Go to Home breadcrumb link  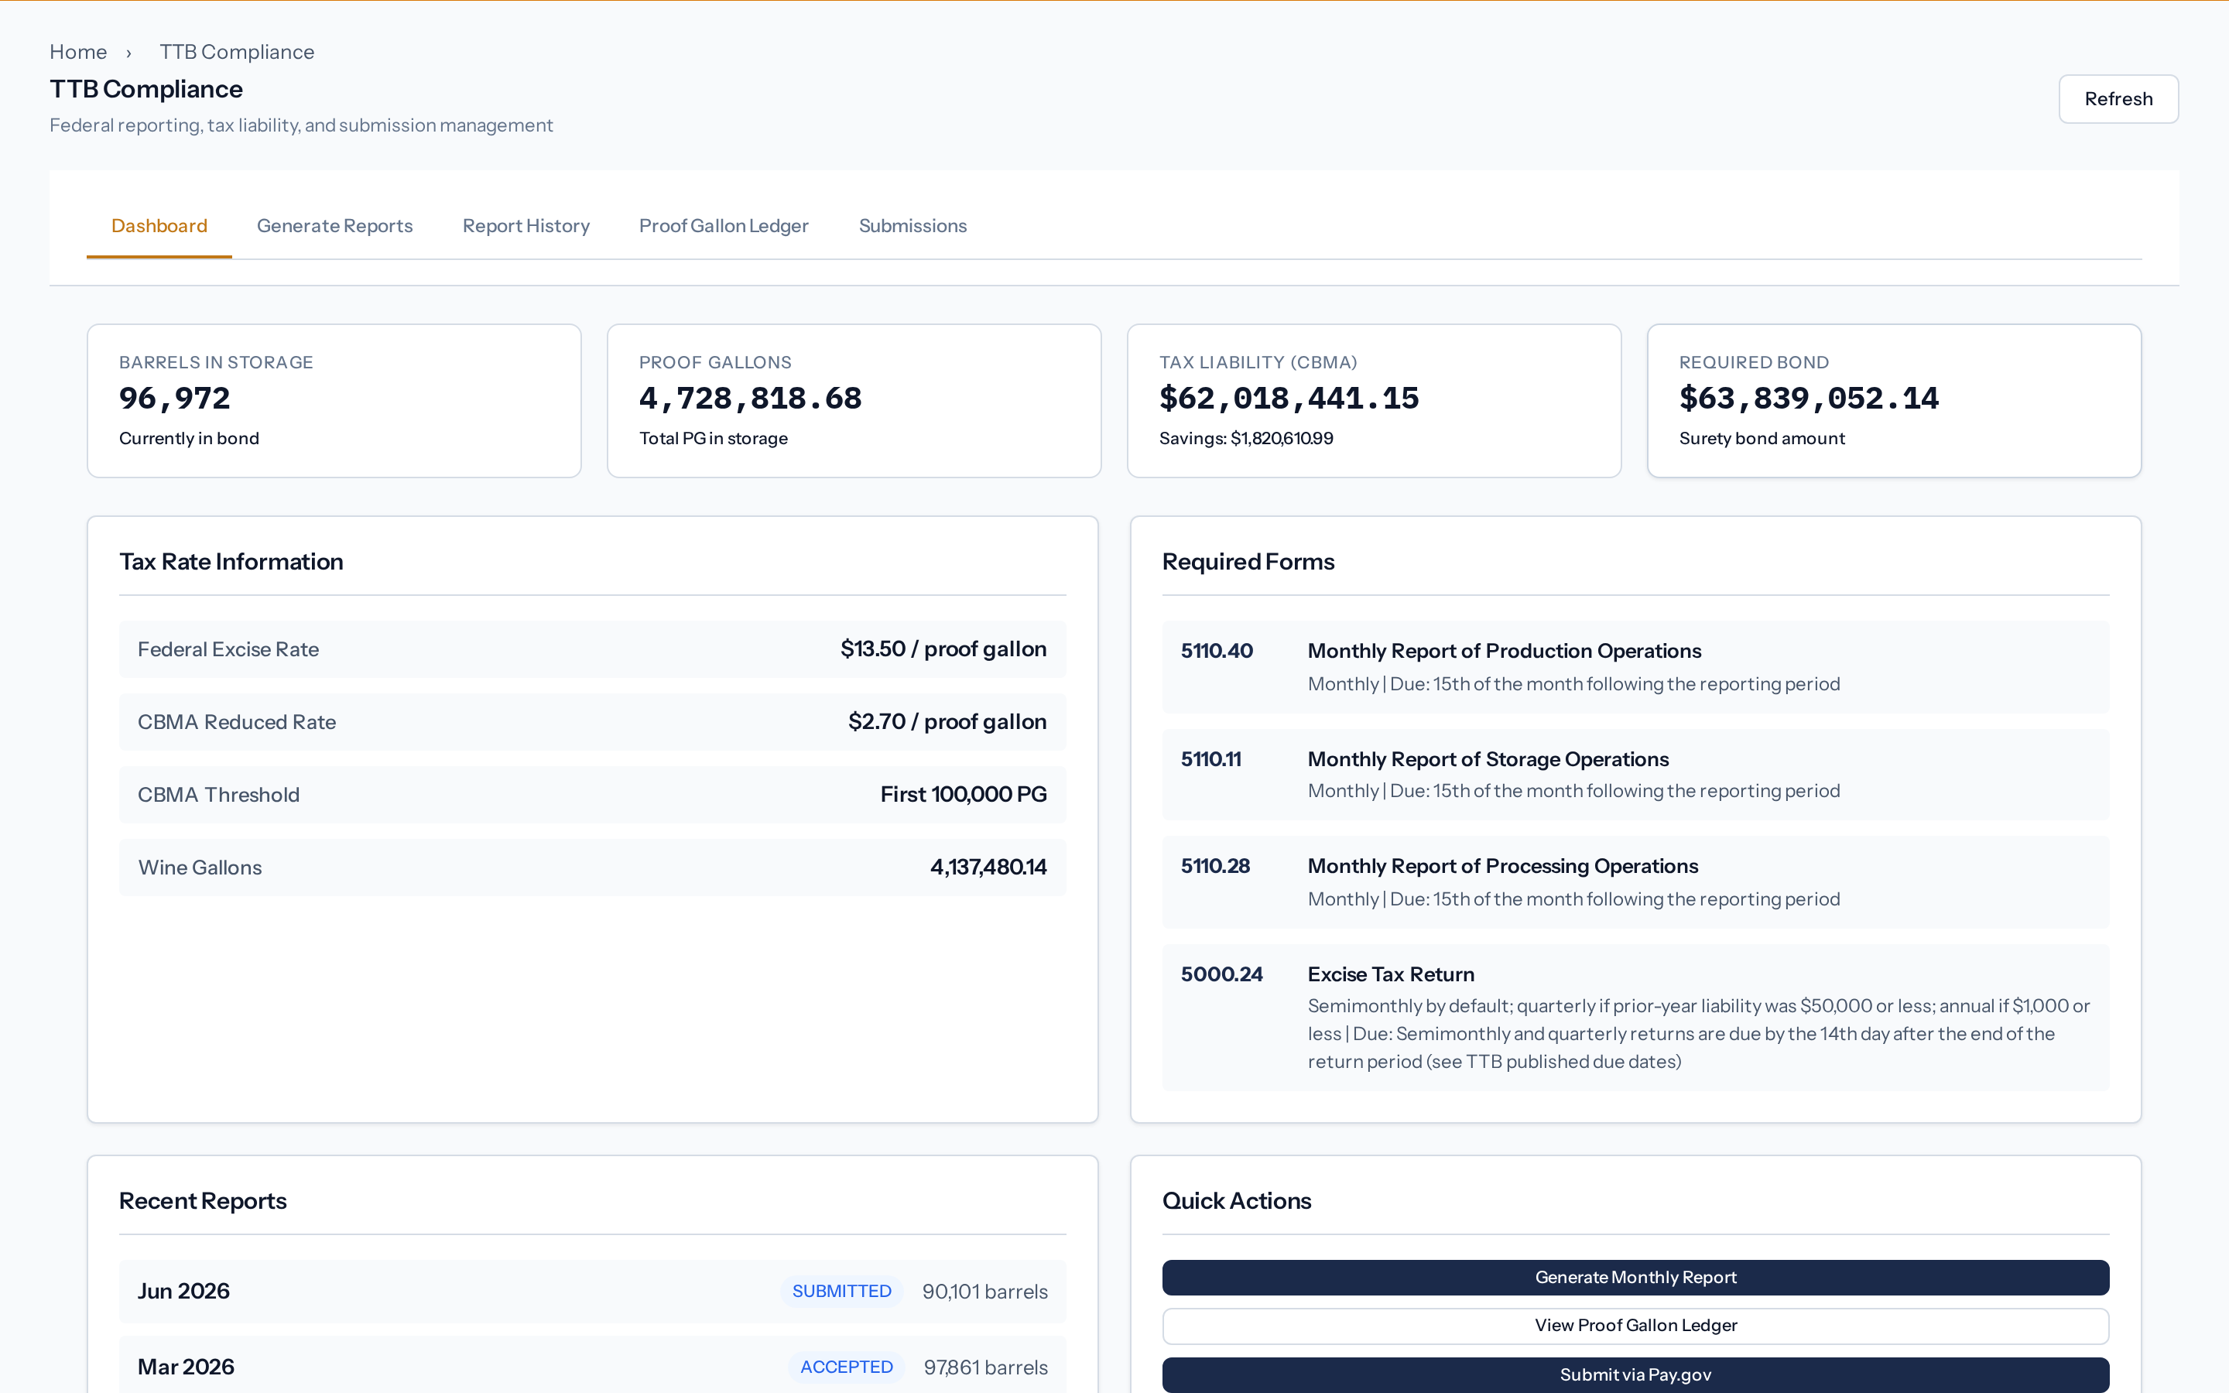78,52
